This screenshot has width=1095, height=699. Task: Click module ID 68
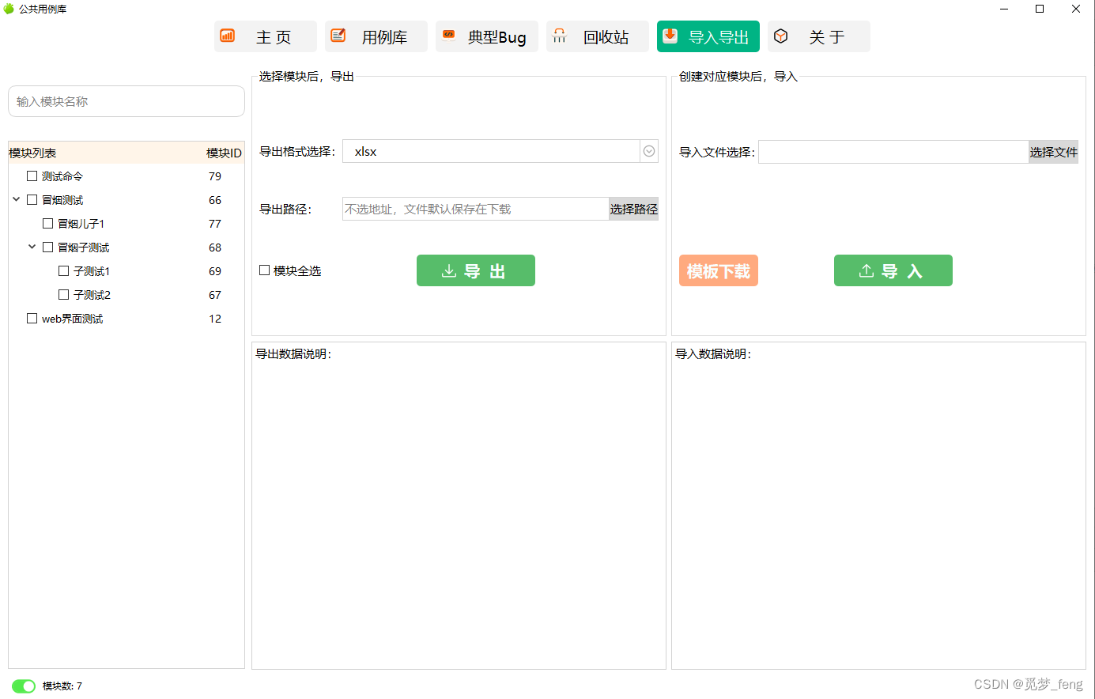[x=215, y=247]
